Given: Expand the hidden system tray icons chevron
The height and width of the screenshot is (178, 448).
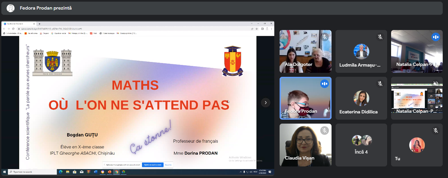Looking at the screenshot, I should [241, 172].
